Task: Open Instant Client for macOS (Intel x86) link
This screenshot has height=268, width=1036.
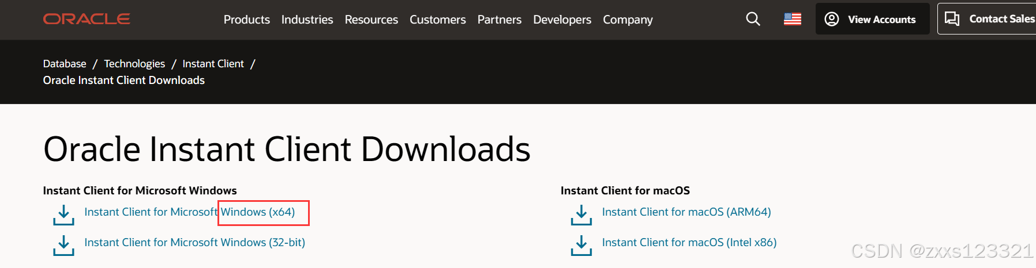Action: [689, 243]
